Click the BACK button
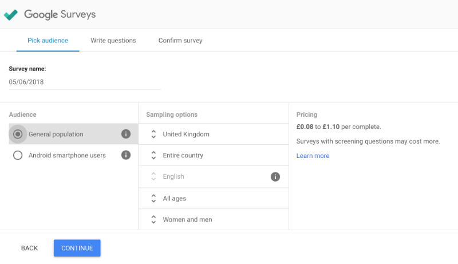Screen dimensions: 458x264 [x=30, y=248]
